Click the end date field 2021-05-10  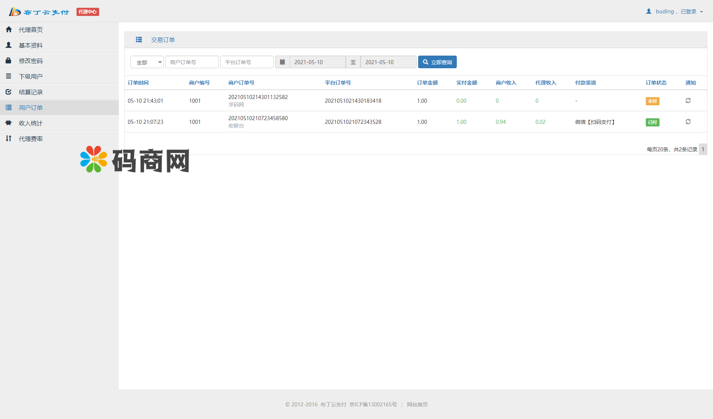(388, 62)
